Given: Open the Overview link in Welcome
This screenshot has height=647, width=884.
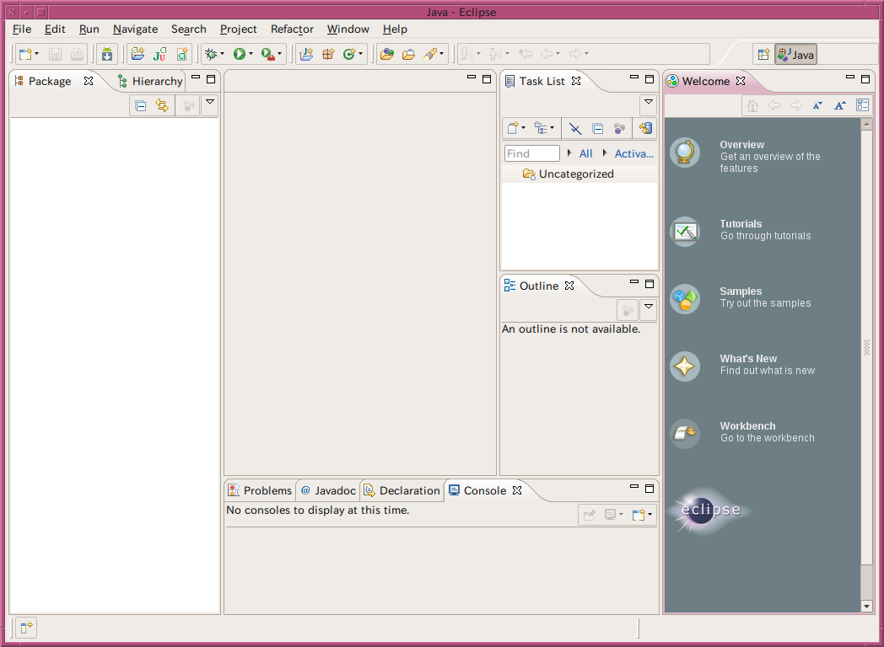Looking at the screenshot, I should pyautogui.click(x=742, y=145).
